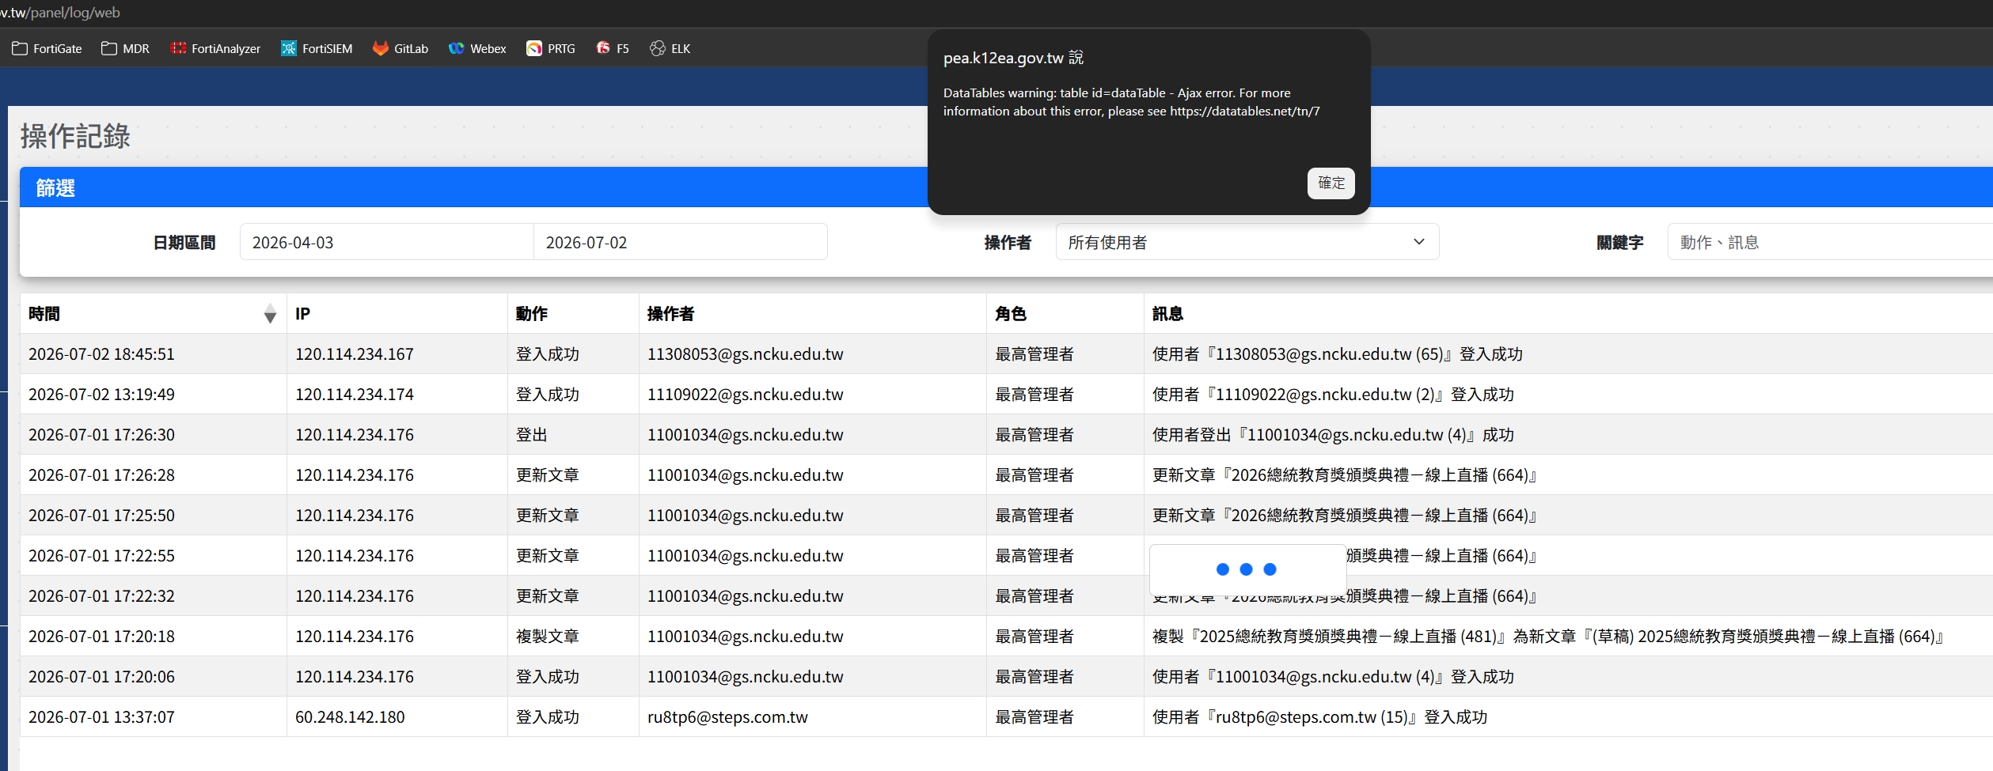Click 登入成功 in the 18:45:51 row
Viewport: 1993px width, 771px height.
[548, 354]
